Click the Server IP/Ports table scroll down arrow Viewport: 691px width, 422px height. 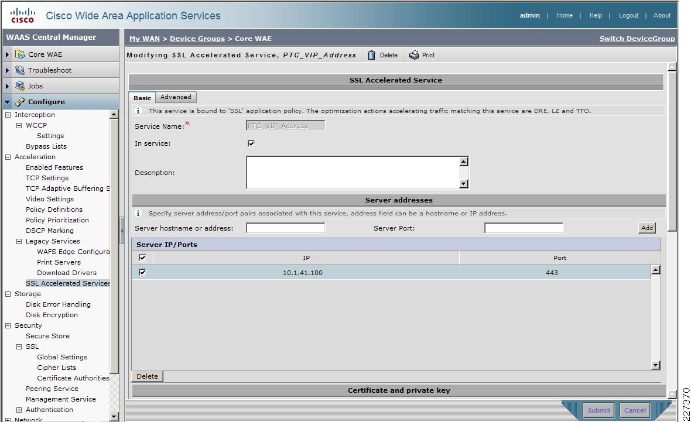[656, 365]
